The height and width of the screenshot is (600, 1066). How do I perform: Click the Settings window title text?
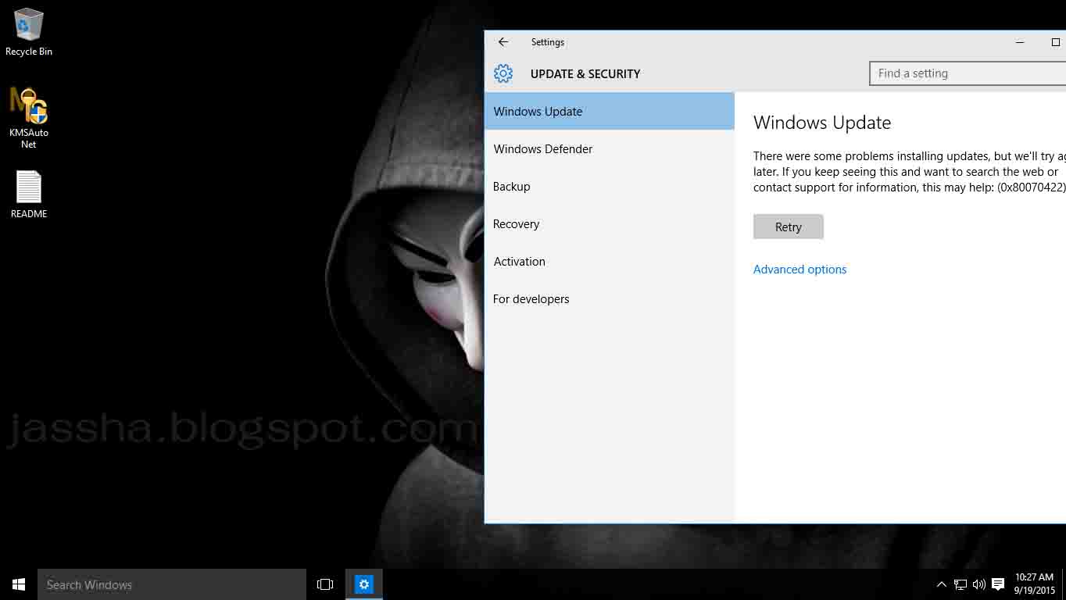[x=547, y=42]
